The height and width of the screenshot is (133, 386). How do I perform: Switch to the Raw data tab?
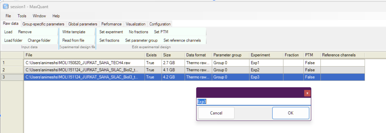(11, 24)
